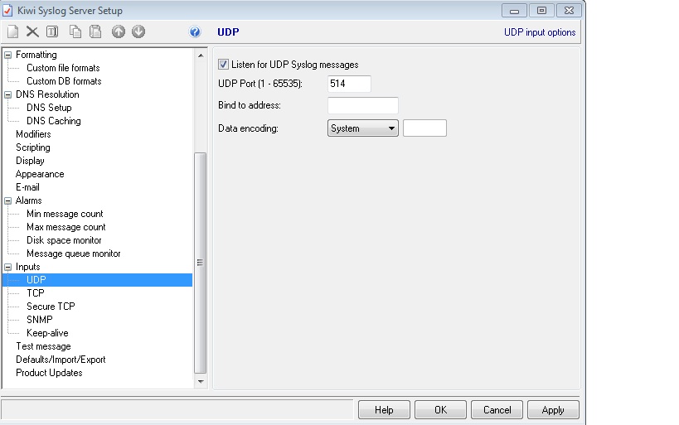679x425 pixels.
Task: Collapse the Alarms tree node
Action: [x=7, y=200]
